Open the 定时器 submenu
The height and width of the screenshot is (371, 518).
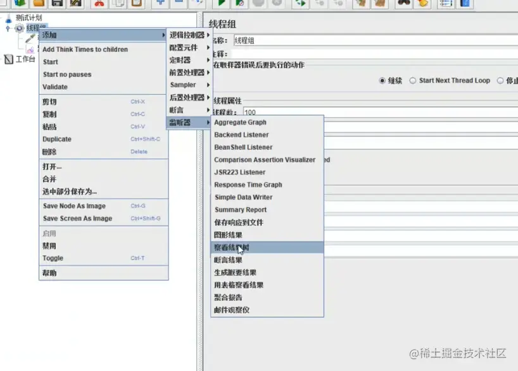(x=189, y=60)
